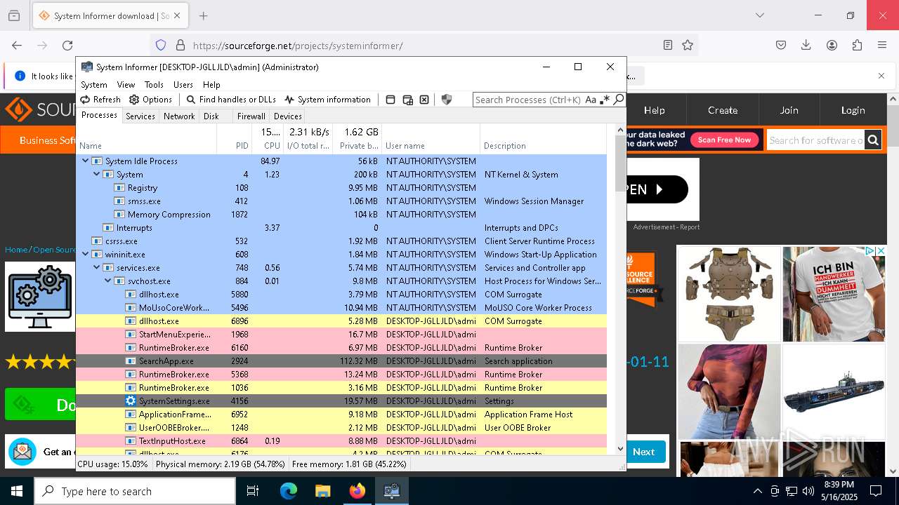This screenshot has width=899, height=505.
Task: Click the scroll-down arrow of process list
Action: [620, 449]
